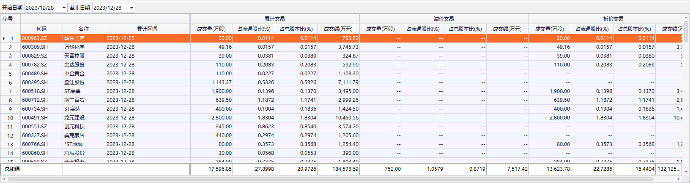Click the horizontal scrollbar track

(338, 179)
